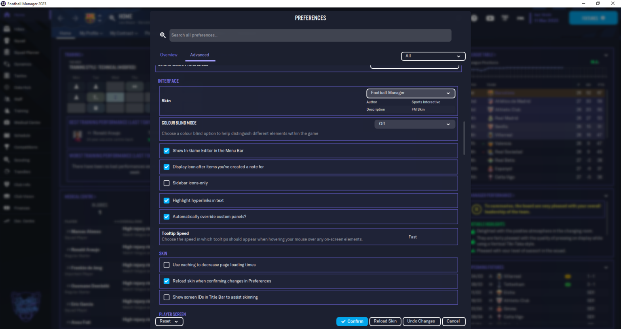Click the Search all preferences field

[x=310, y=35]
